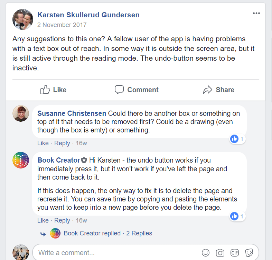Like Susanne Christensen's comment

43,143
